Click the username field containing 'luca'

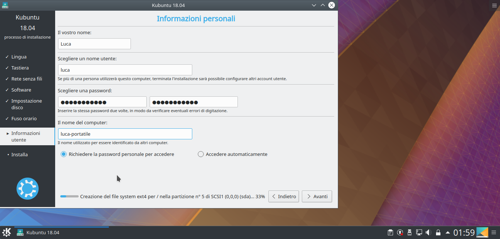[125, 70]
